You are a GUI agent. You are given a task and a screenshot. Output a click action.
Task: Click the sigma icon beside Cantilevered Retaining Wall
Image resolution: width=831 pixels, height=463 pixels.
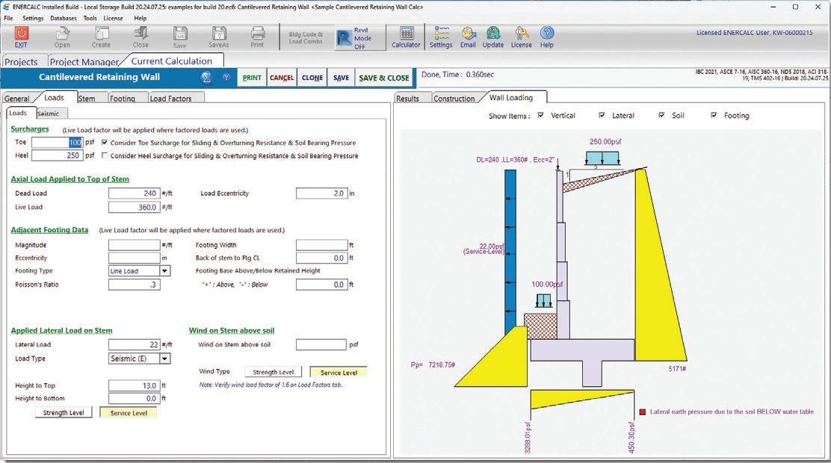pos(207,78)
